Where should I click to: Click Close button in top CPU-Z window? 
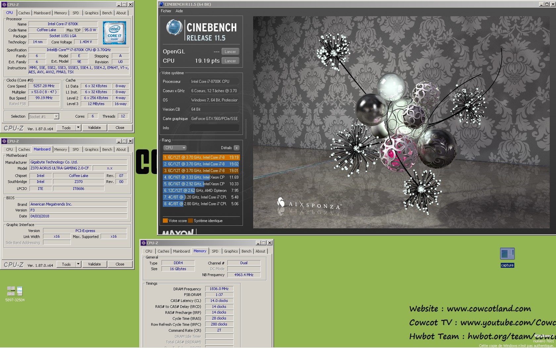coord(120,128)
